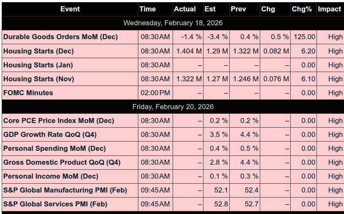
Task: Open Durable Goods Orders MoM (Dec) event
Action: pyautogui.click(x=61, y=37)
